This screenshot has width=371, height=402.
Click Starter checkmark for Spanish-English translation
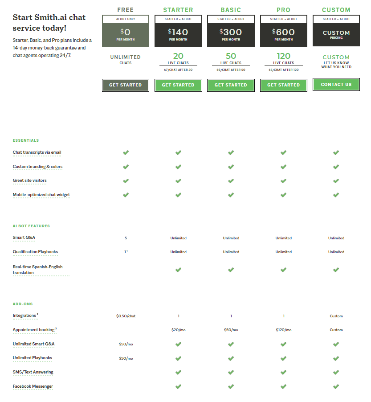pyautogui.click(x=178, y=270)
